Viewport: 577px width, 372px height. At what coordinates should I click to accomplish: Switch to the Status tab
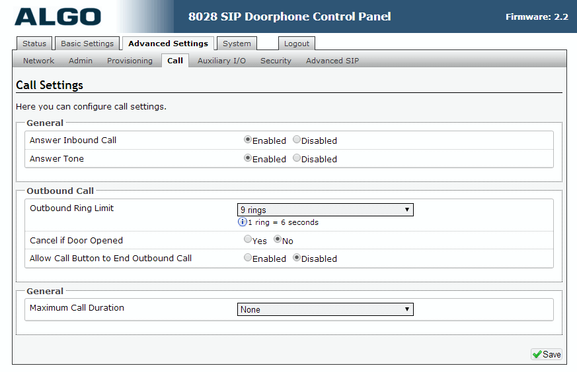coord(34,44)
